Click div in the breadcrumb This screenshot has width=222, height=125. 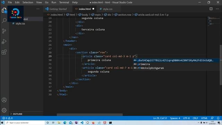click(x=109, y=15)
